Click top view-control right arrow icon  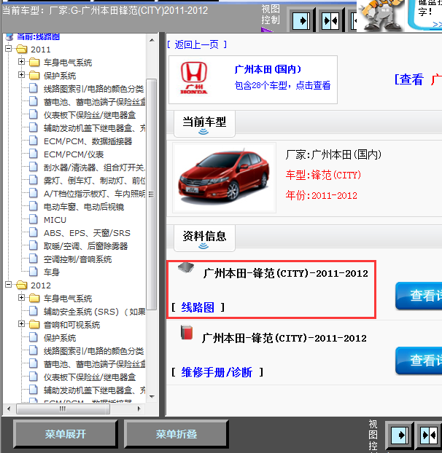click(301, 21)
